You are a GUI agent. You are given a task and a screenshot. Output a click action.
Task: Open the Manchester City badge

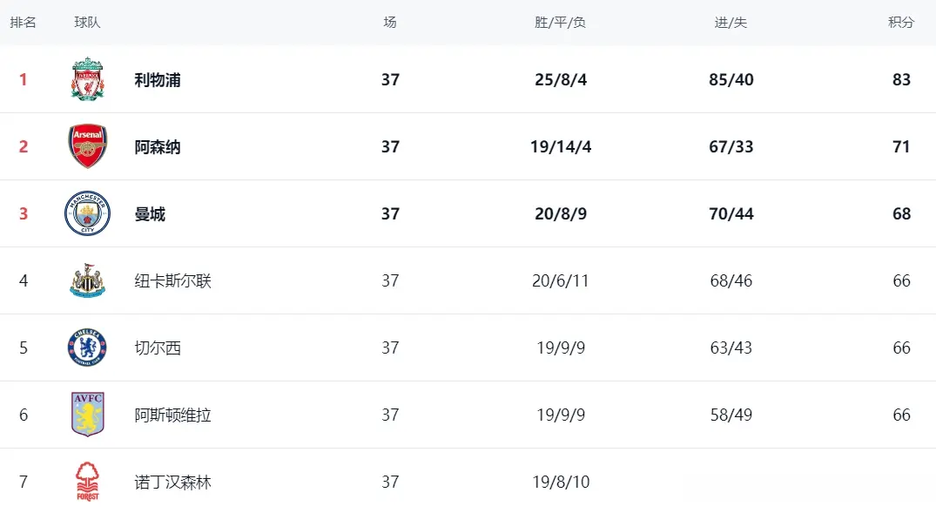(88, 213)
